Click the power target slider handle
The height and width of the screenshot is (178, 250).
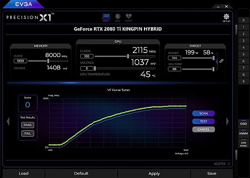click(x=214, y=58)
